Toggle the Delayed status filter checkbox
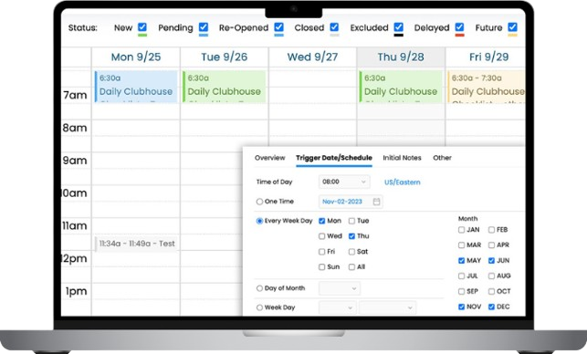This screenshot has height=354, width=587. (460, 27)
